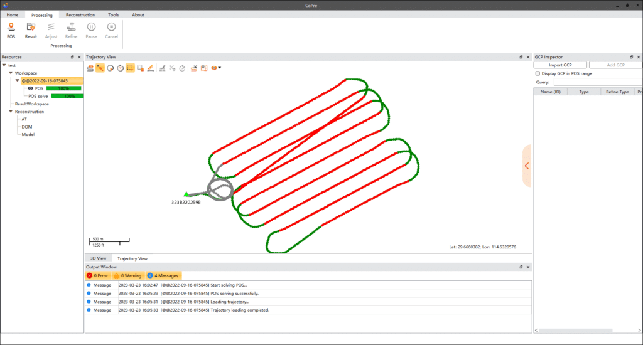Image resolution: width=643 pixels, height=345 pixels.
Task: Click the GCP Query input field
Action: [x=597, y=82]
